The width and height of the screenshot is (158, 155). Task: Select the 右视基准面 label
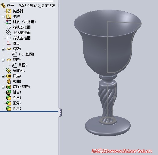pyautogui.click(x=22, y=38)
